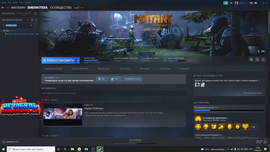Click the ЗАГРУЗКА download progress bar
The image size is (270, 152).
pos(97,60)
